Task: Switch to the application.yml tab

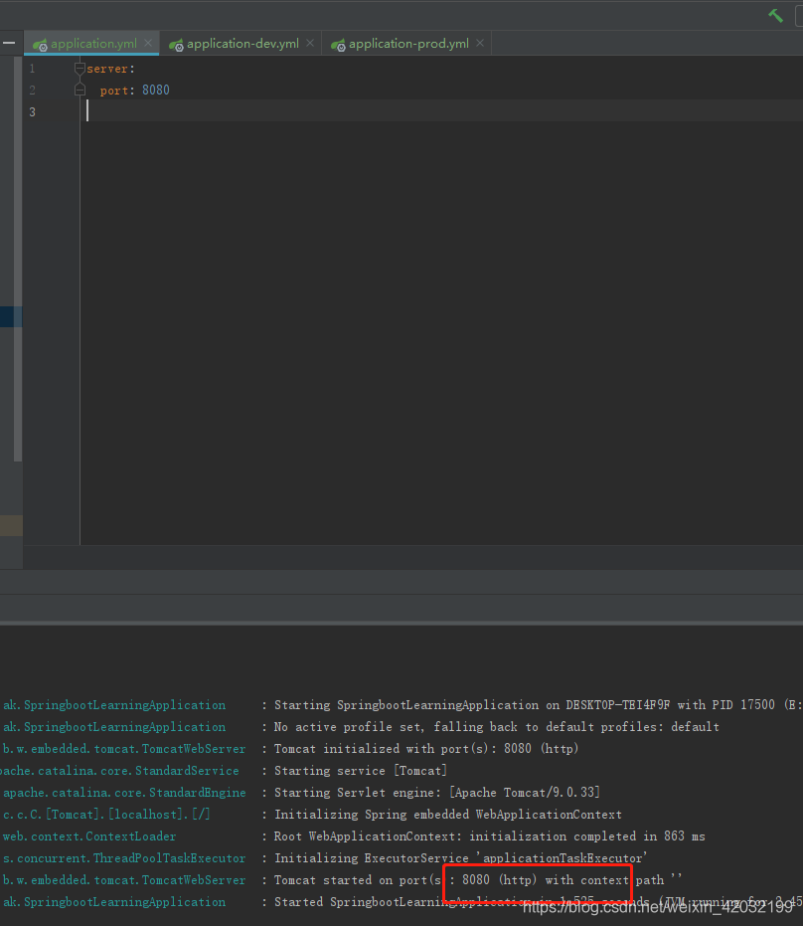Action: pos(93,44)
